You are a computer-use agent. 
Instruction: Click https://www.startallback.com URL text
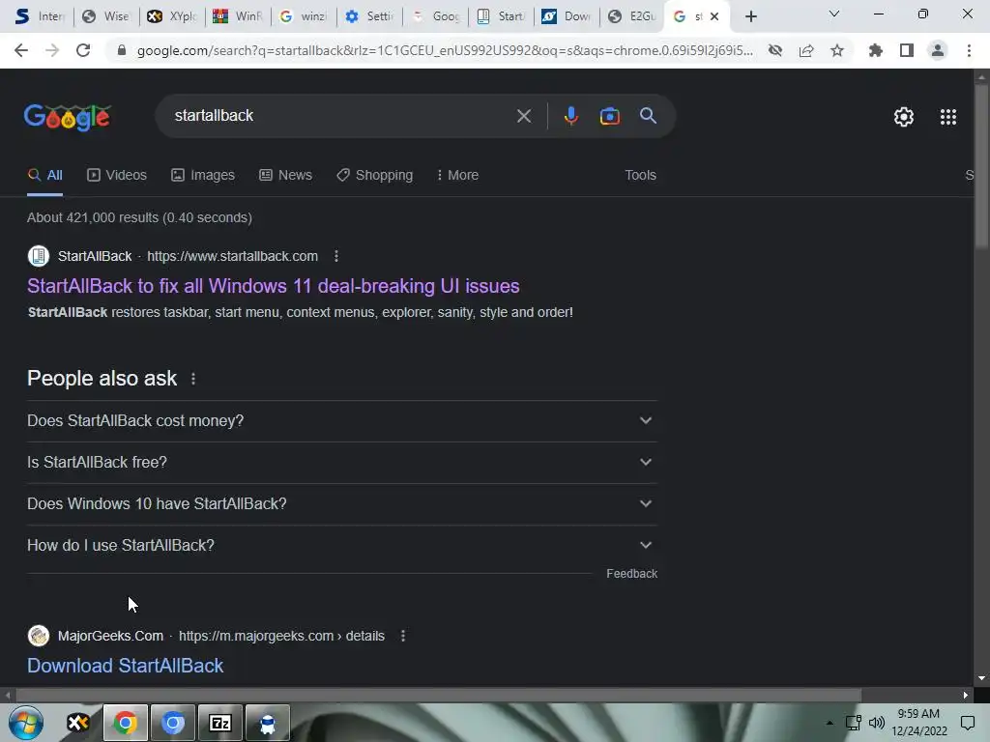pyautogui.click(x=232, y=256)
